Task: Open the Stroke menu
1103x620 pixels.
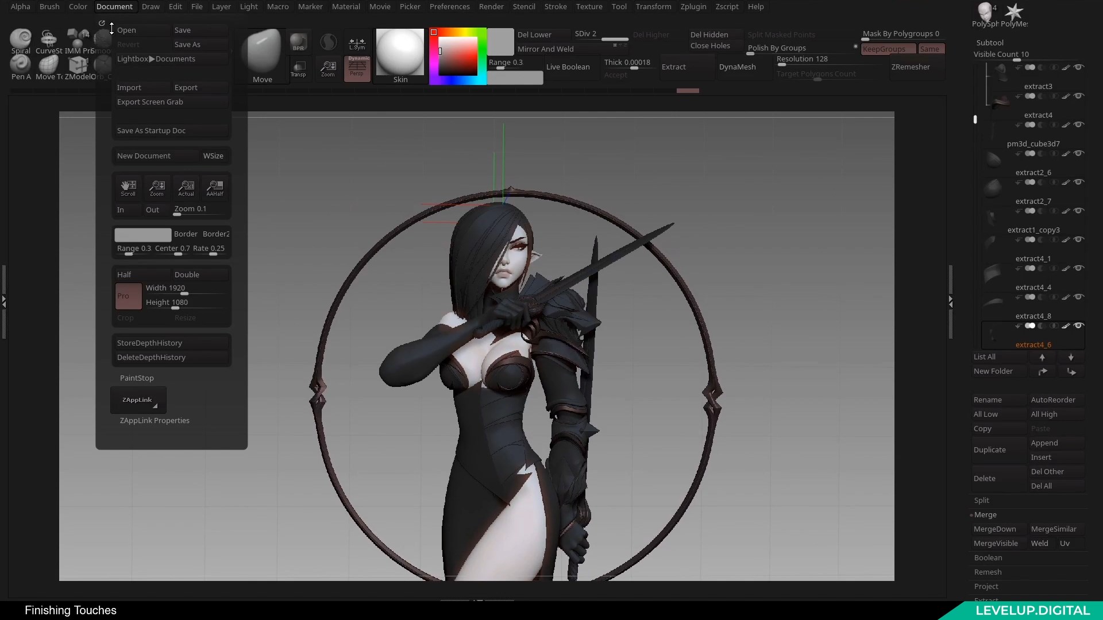Action: pos(555,6)
